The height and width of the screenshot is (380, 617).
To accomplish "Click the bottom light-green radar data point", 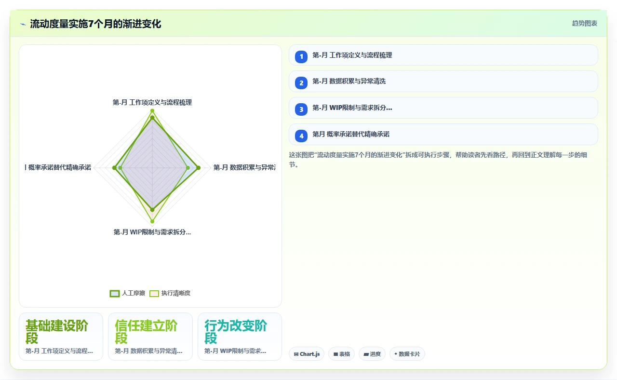I will coord(152,222).
